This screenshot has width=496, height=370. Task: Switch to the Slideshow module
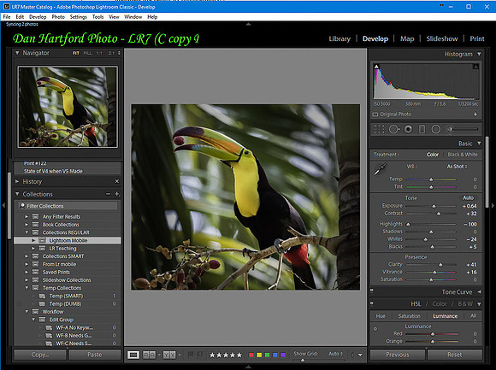[441, 38]
